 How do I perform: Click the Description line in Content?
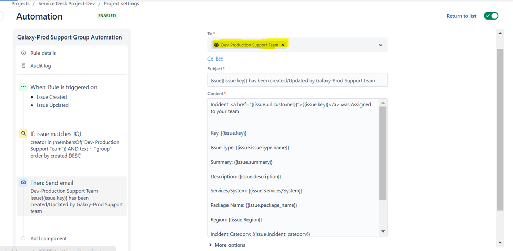click(245, 177)
